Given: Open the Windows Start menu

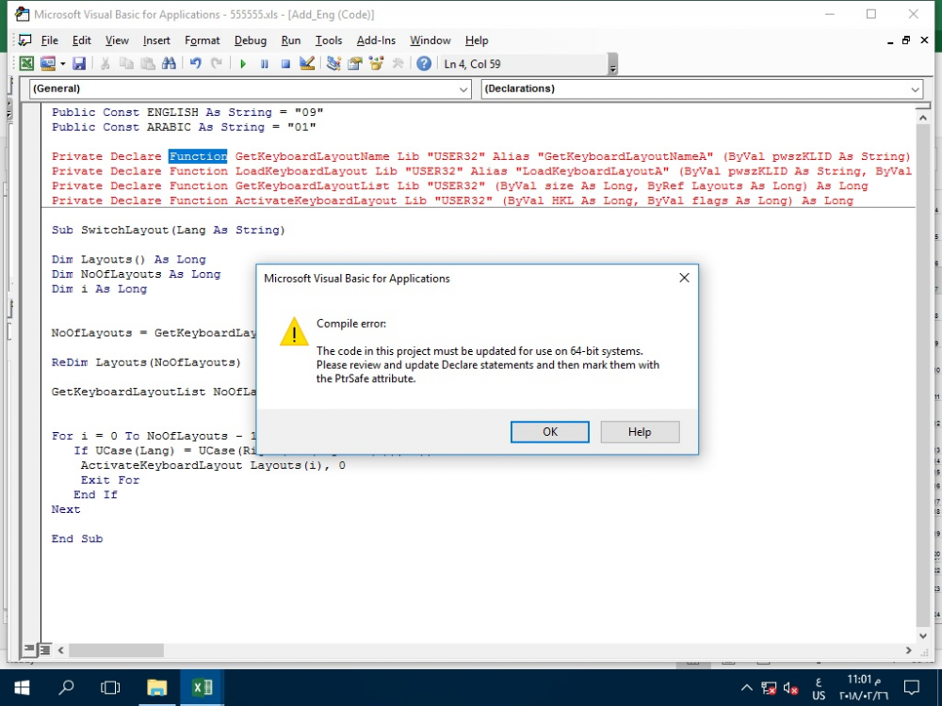Looking at the screenshot, I should 22,687.
